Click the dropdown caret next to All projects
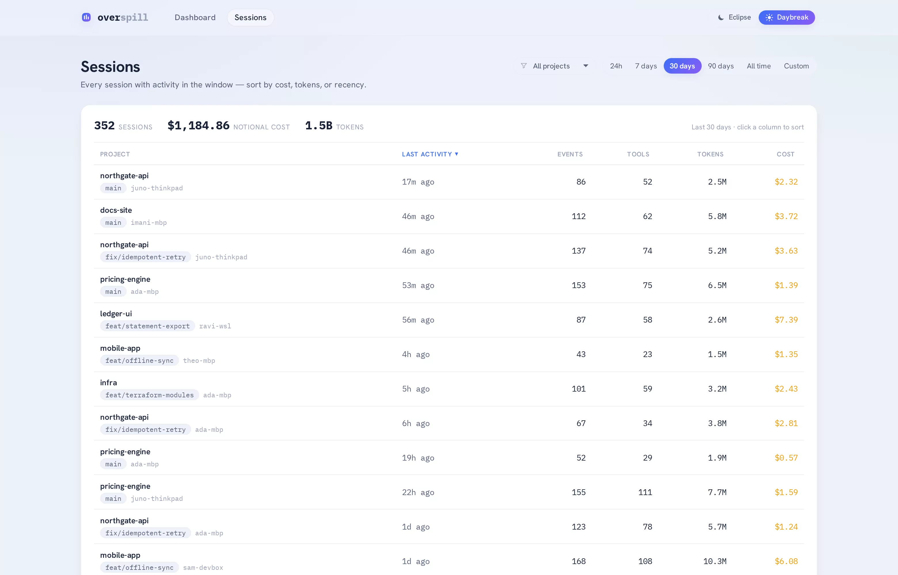This screenshot has height=575, width=898. 586,66
